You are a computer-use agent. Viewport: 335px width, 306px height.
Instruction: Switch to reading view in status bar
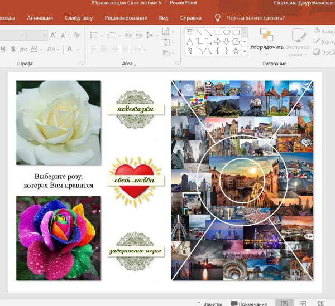tap(320, 303)
